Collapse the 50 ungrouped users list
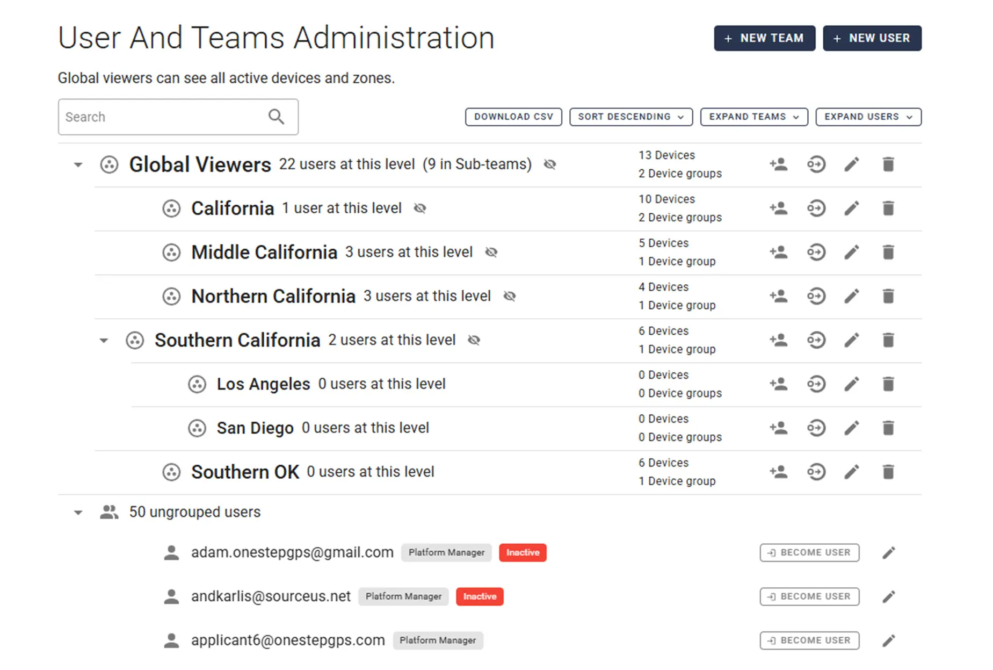This screenshot has height=670, width=993. point(78,513)
